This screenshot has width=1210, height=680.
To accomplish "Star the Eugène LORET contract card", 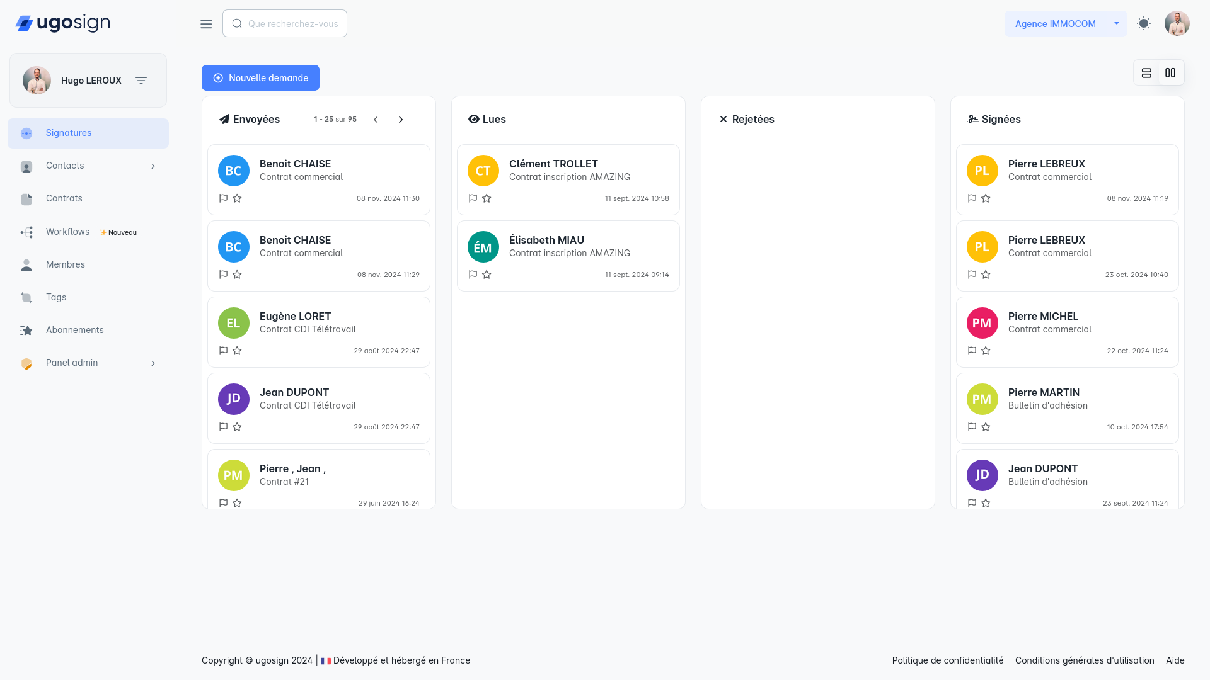I will [x=237, y=351].
